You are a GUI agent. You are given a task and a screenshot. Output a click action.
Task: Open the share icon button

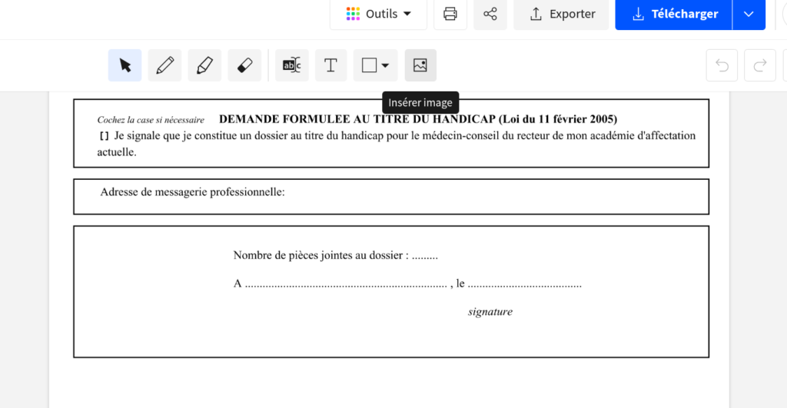click(x=490, y=14)
